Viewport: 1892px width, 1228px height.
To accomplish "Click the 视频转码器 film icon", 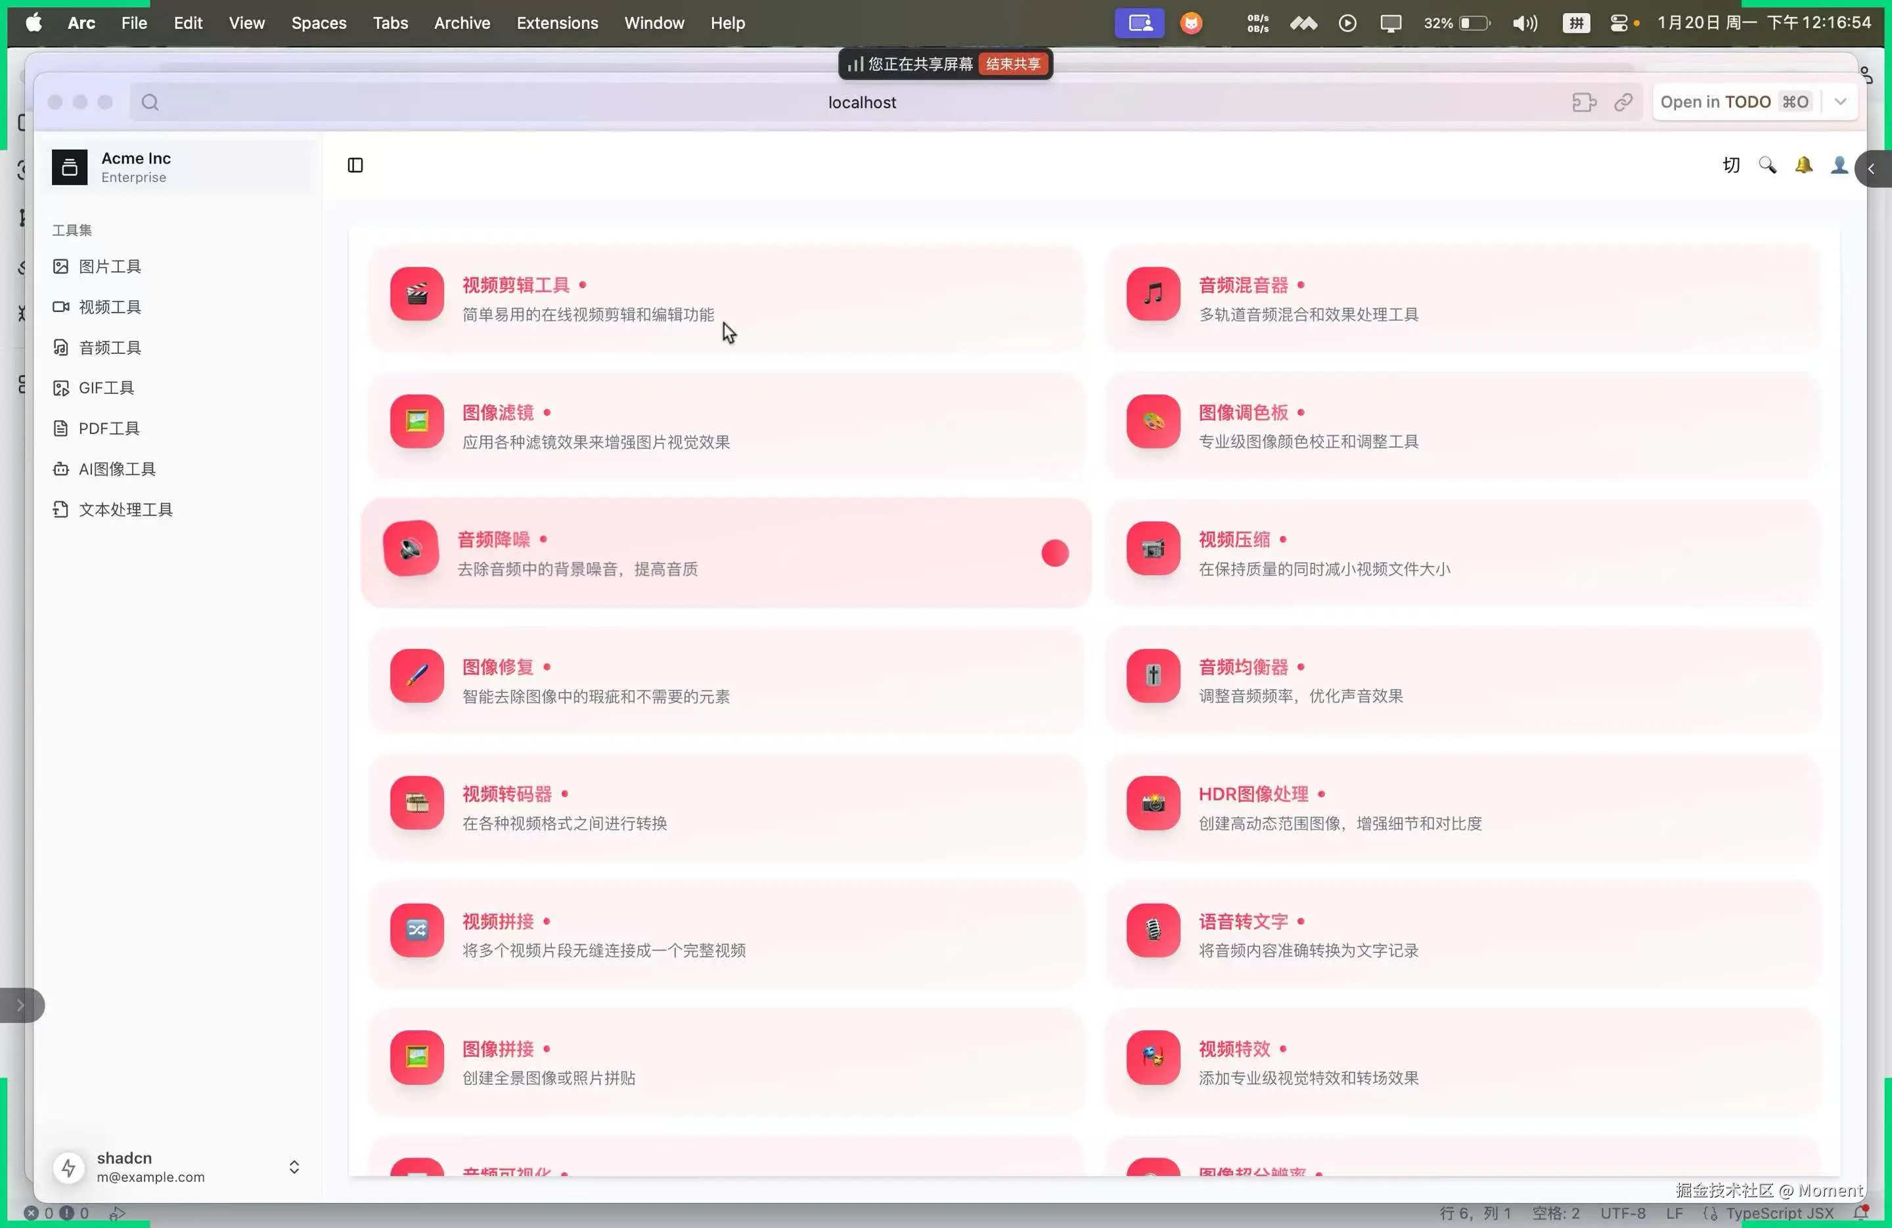I will tap(417, 802).
